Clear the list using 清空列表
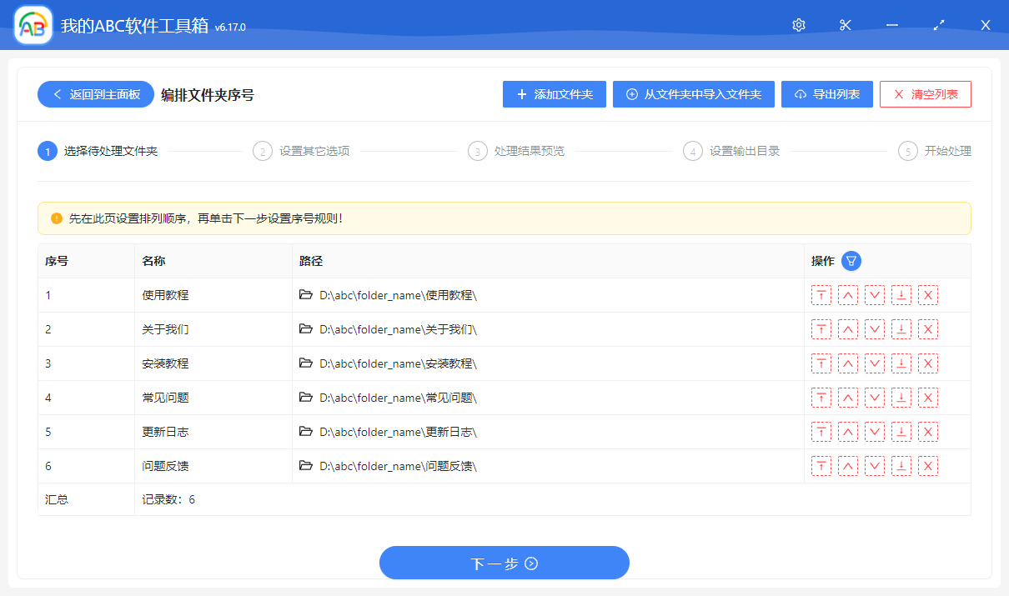Image resolution: width=1009 pixels, height=596 pixels. click(925, 94)
